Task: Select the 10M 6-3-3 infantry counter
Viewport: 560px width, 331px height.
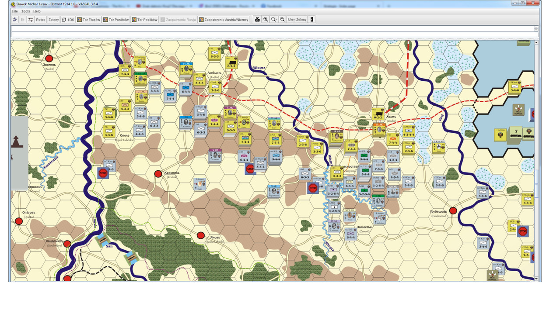Action: pyautogui.click(x=305, y=174)
